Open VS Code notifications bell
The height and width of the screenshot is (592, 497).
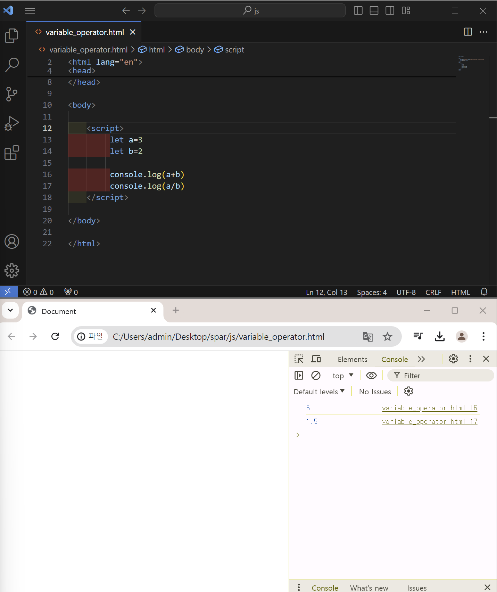click(484, 292)
